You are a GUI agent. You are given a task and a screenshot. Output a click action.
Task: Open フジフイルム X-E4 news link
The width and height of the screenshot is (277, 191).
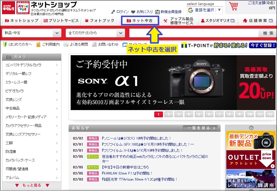tap(142, 150)
